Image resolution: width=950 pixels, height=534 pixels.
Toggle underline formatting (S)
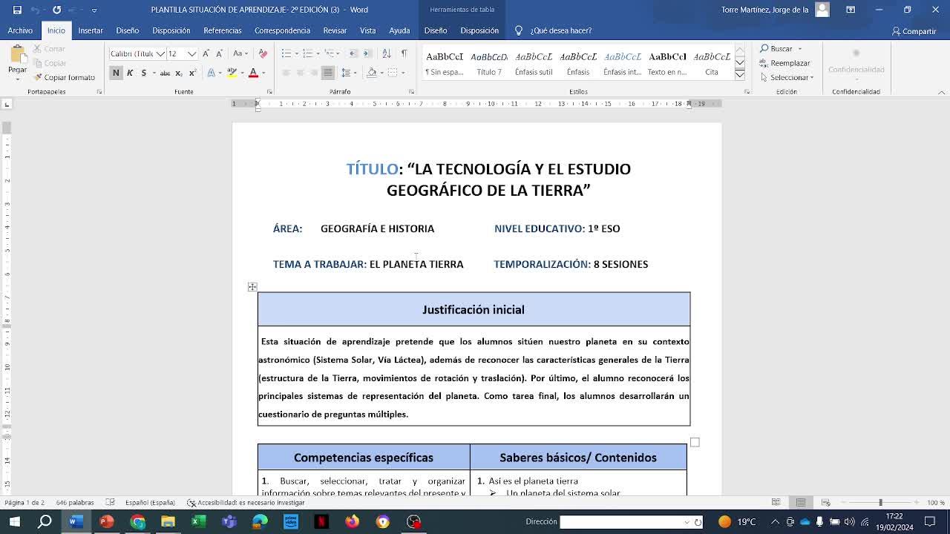[144, 73]
